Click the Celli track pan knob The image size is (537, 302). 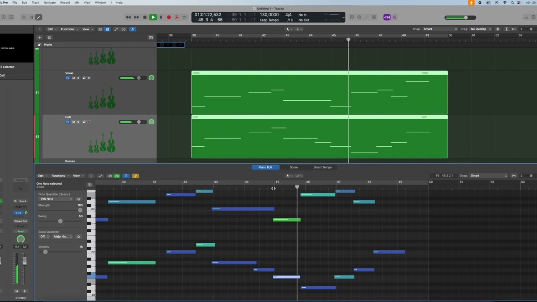tap(151, 122)
